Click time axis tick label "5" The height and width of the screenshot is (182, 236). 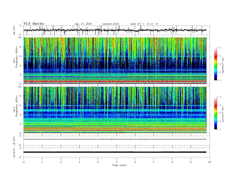[117, 162]
